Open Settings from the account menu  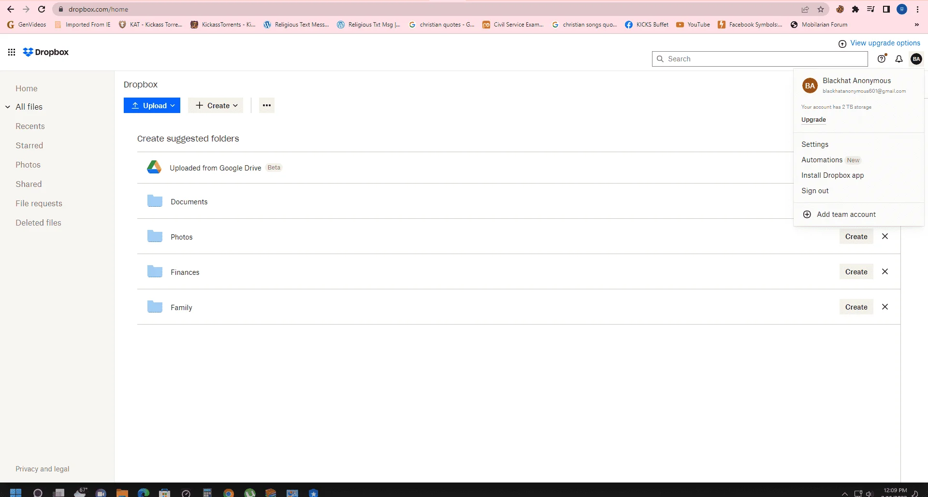click(815, 144)
